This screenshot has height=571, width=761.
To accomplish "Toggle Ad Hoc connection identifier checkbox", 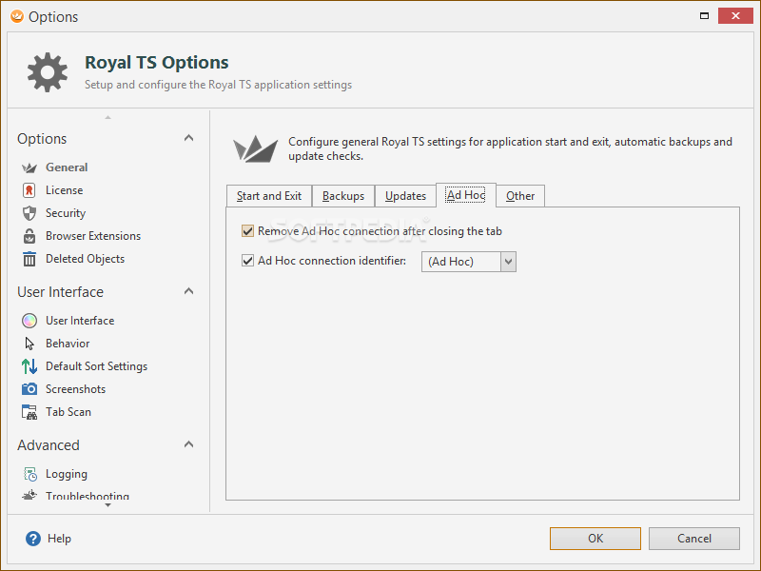I will tap(247, 261).
